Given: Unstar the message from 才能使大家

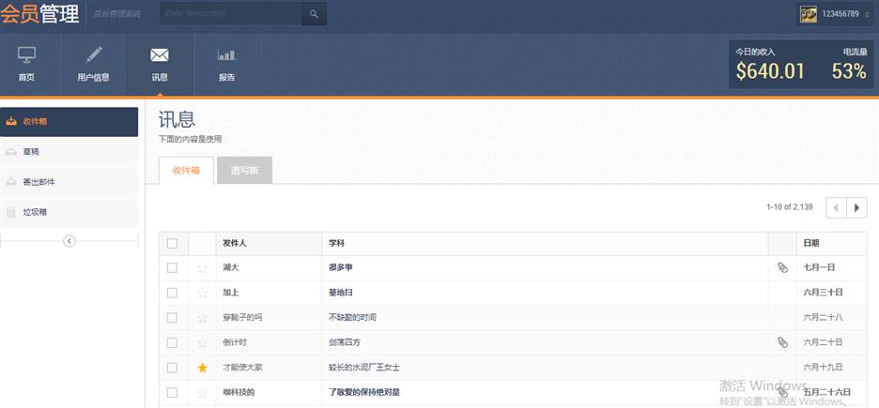Looking at the screenshot, I should coord(202,368).
